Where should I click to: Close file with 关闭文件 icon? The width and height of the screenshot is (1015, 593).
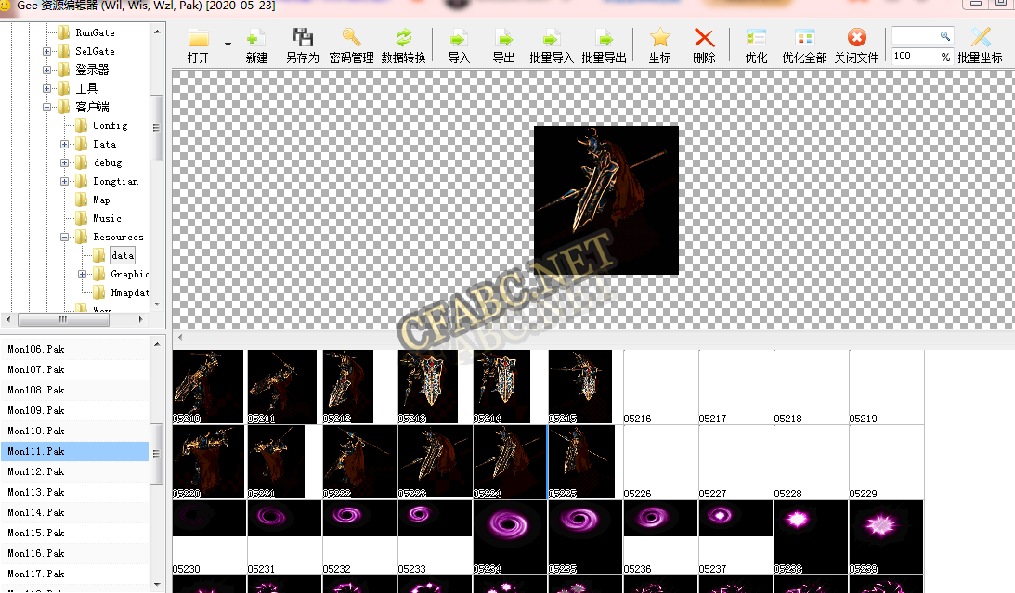pos(856,45)
